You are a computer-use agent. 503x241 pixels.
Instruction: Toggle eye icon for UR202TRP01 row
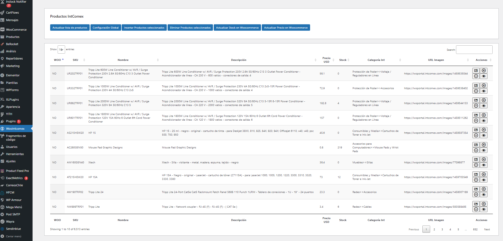click(x=484, y=76)
